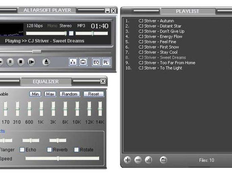Click the 01:40 time display
Image resolution: width=232 pixels, height=174 pixels.
100,26
